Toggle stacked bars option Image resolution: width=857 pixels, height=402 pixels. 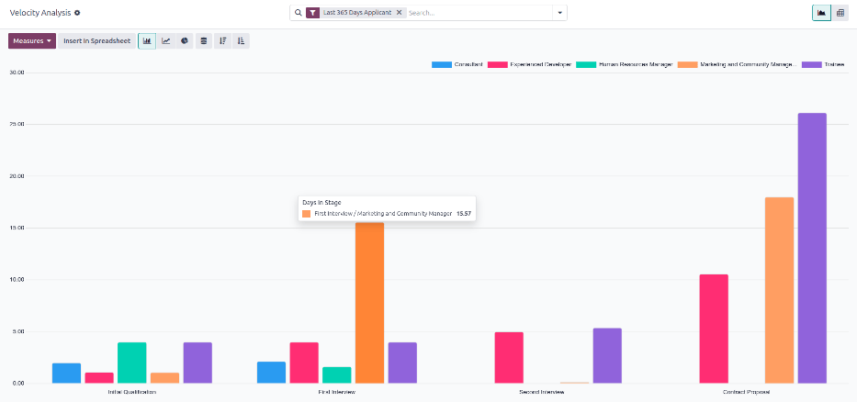coord(204,41)
